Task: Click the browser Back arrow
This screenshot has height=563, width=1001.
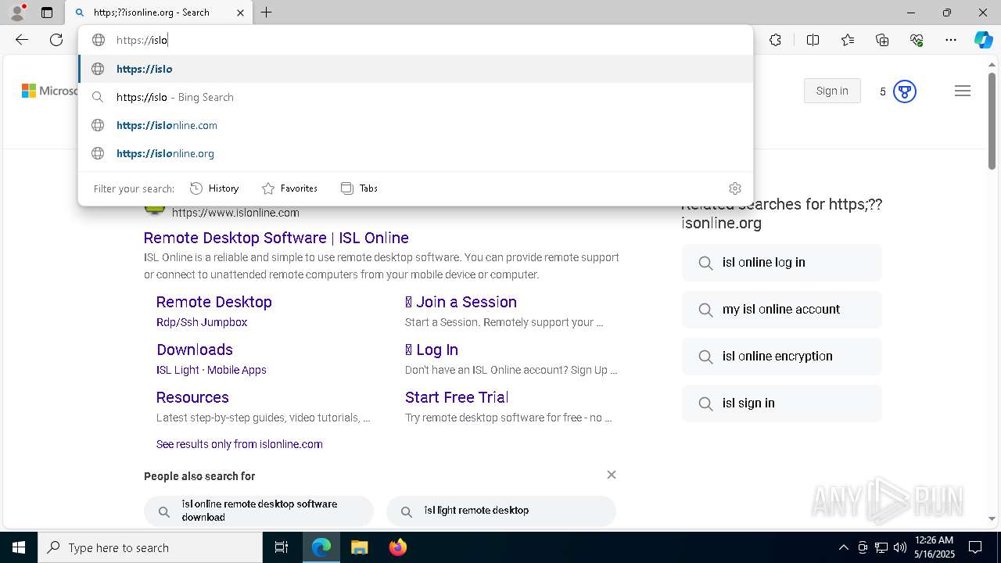Action: click(22, 40)
